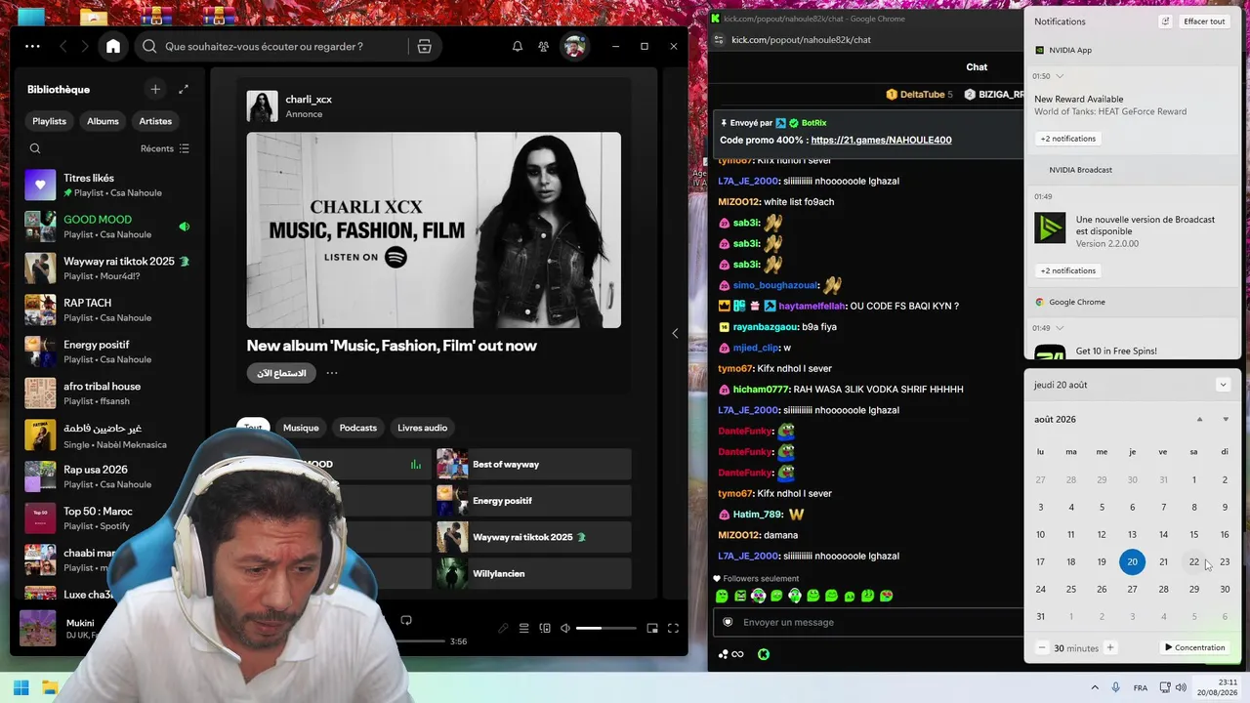Image resolution: width=1250 pixels, height=703 pixels.
Task: Click microphone icon in system tray
Action: (x=1115, y=687)
